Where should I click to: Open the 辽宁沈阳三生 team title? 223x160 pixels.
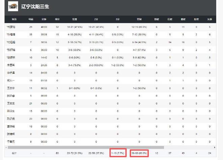(x=35, y=7)
